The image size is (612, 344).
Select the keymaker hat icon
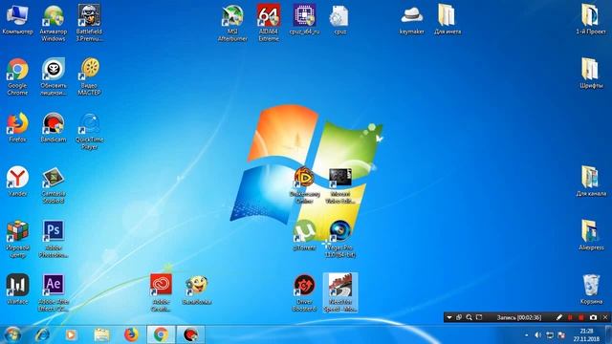click(412, 19)
